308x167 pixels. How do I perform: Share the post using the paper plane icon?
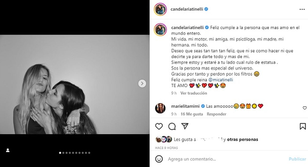tap(185, 126)
